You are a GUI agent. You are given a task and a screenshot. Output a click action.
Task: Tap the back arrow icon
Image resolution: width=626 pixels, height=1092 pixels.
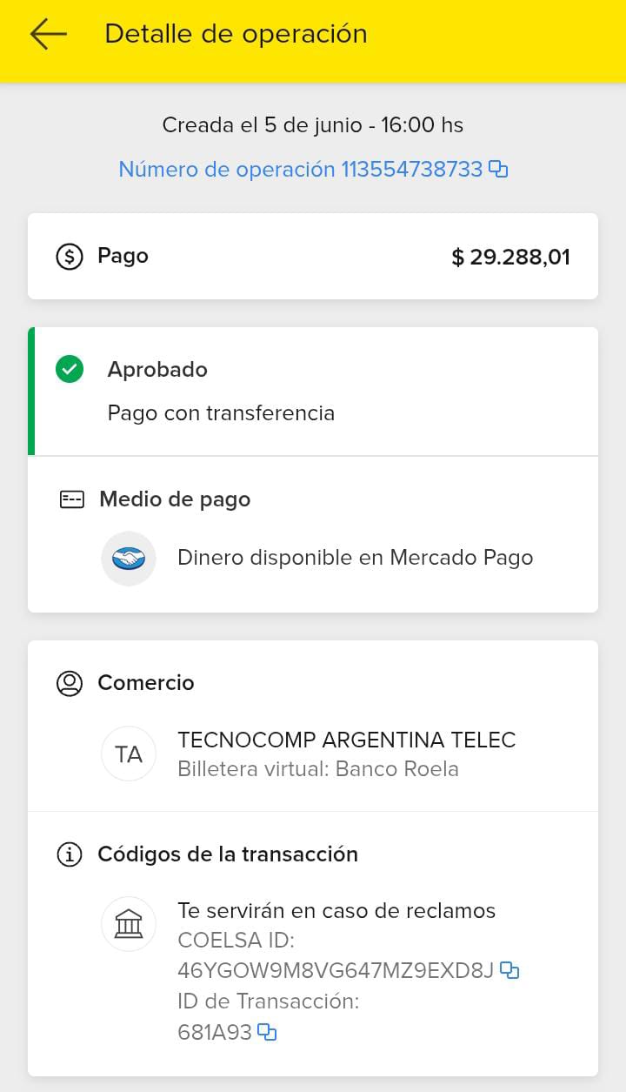pyautogui.click(x=48, y=34)
